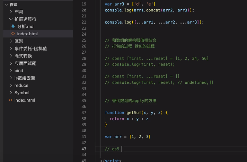247x162 pixels.
Task: Select the 应届面试题 folder name
Action: [25, 63]
